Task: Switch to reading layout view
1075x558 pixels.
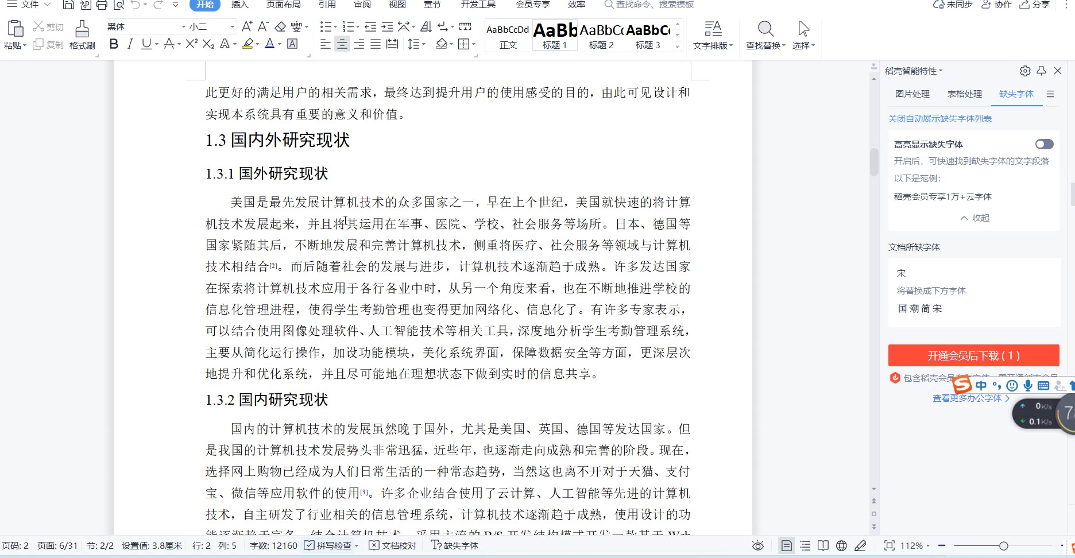Action: coord(823,545)
